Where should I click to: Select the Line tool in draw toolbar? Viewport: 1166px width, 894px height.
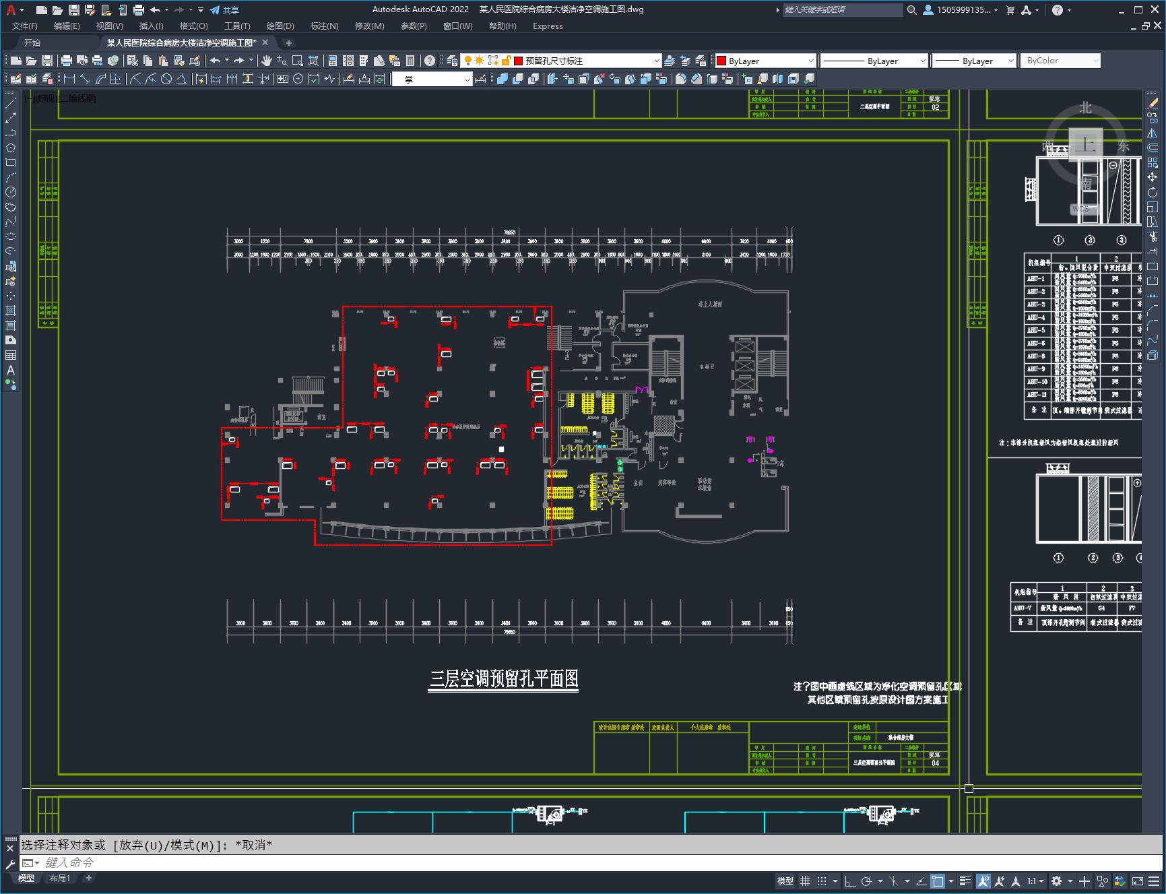click(x=11, y=104)
